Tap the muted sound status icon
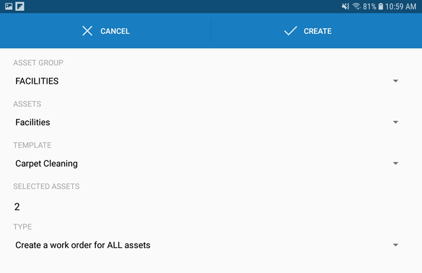422x273 pixels. pos(345,6)
